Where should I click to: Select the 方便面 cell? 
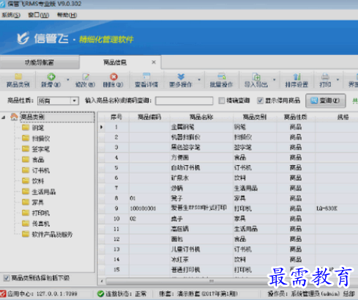[201, 158]
